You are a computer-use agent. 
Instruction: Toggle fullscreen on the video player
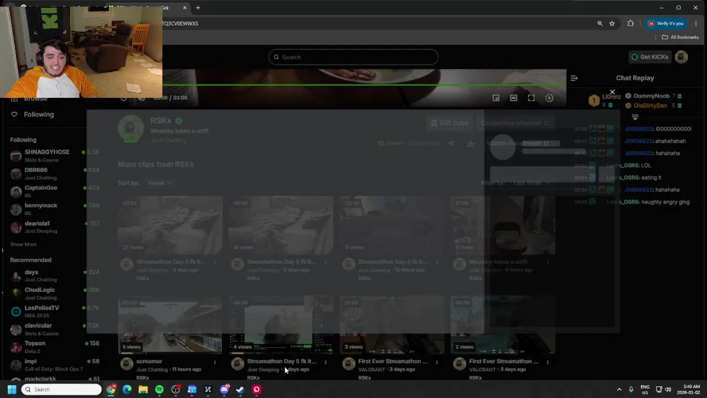click(531, 98)
